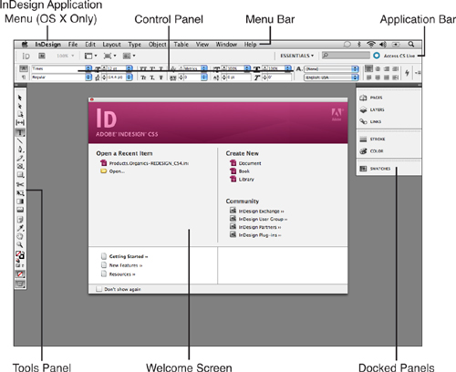Open the Color panel
Screen dimensions: 456x372
pyautogui.click(x=371, y=150)
